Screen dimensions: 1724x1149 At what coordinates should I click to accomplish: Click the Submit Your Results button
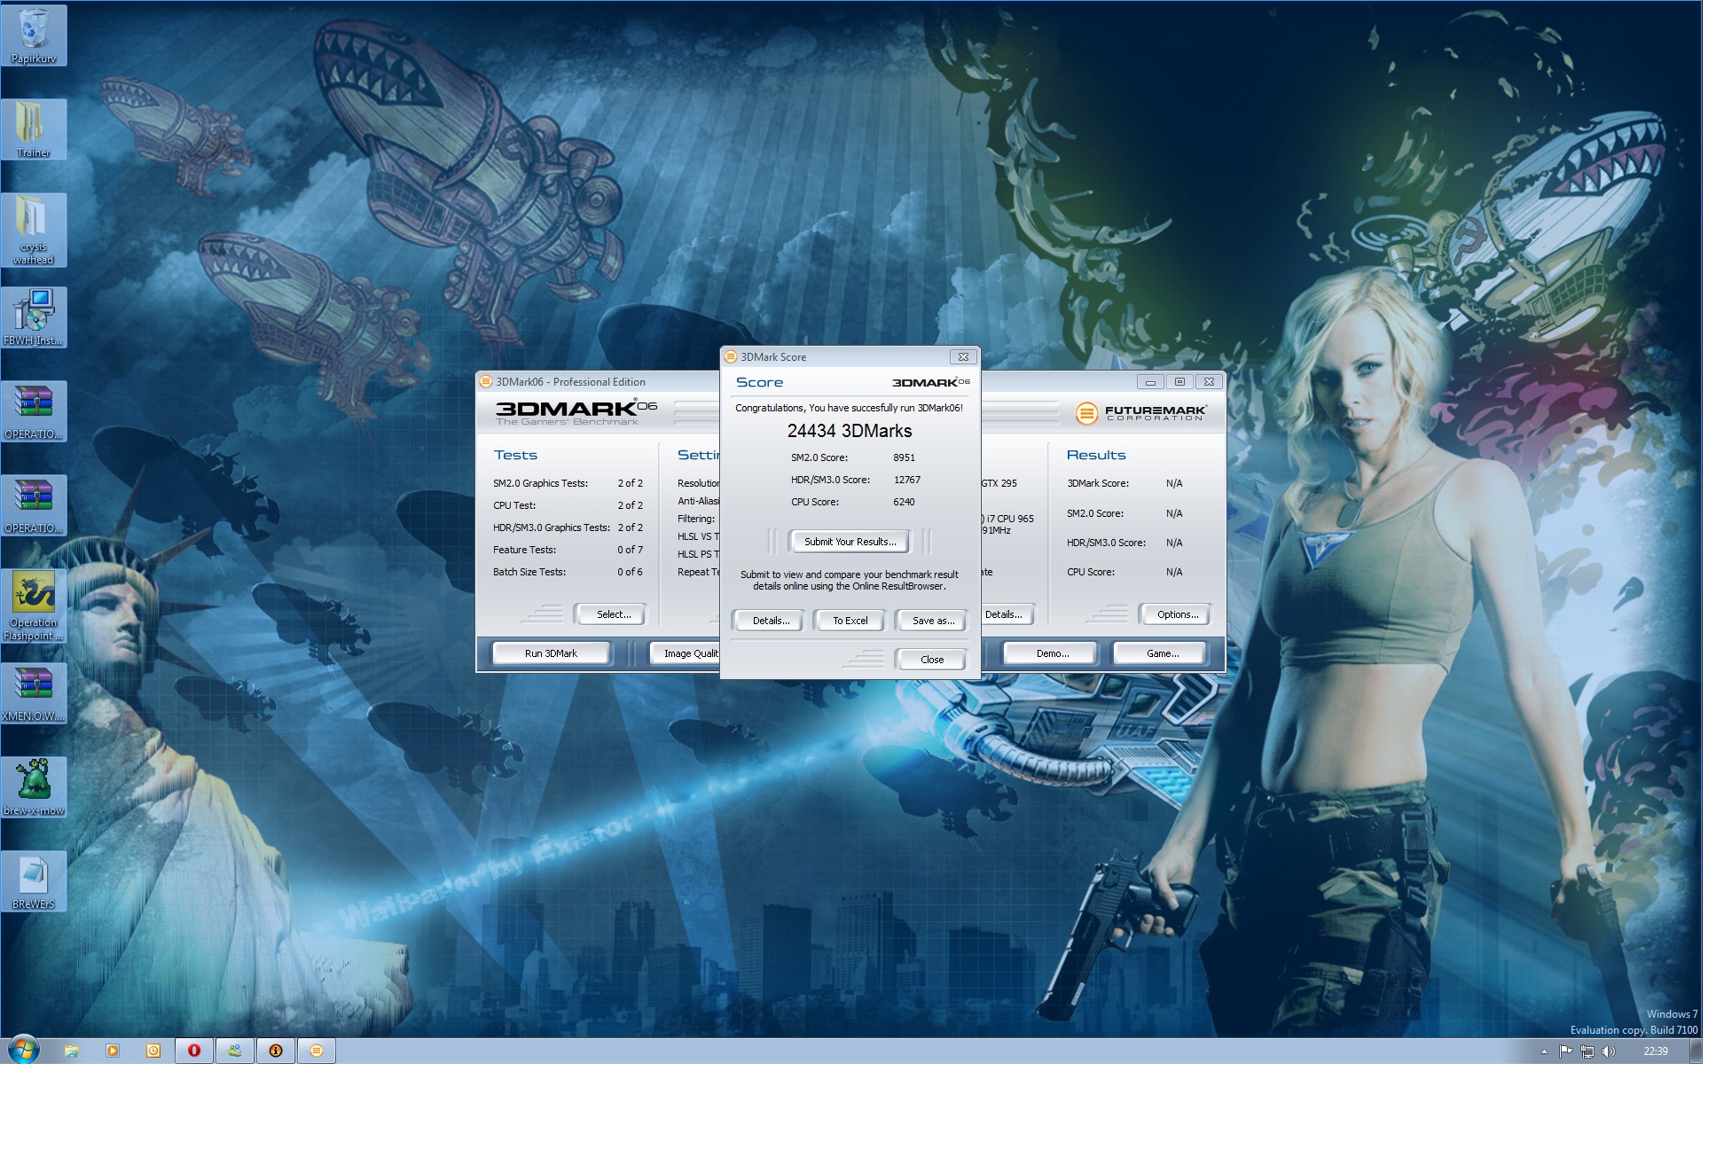tap(850, 542)
